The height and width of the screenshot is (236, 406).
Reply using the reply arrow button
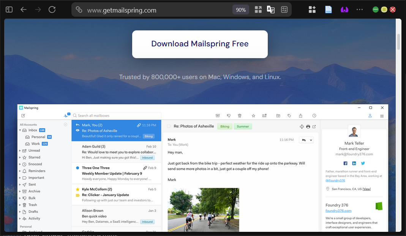[304, 140]
